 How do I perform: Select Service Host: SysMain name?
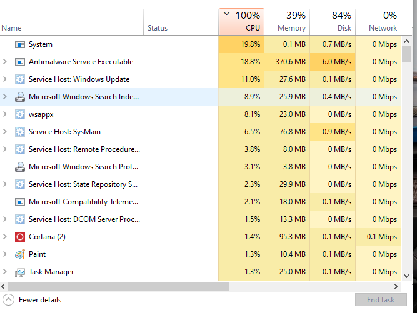point(64,132)
